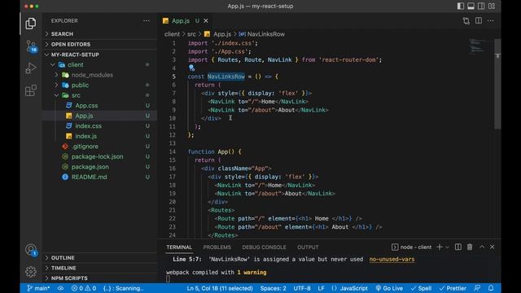This screenshot has height=293, width=521.
Task: Switch to the PROBLEMS tab
Action: [217, 247]
